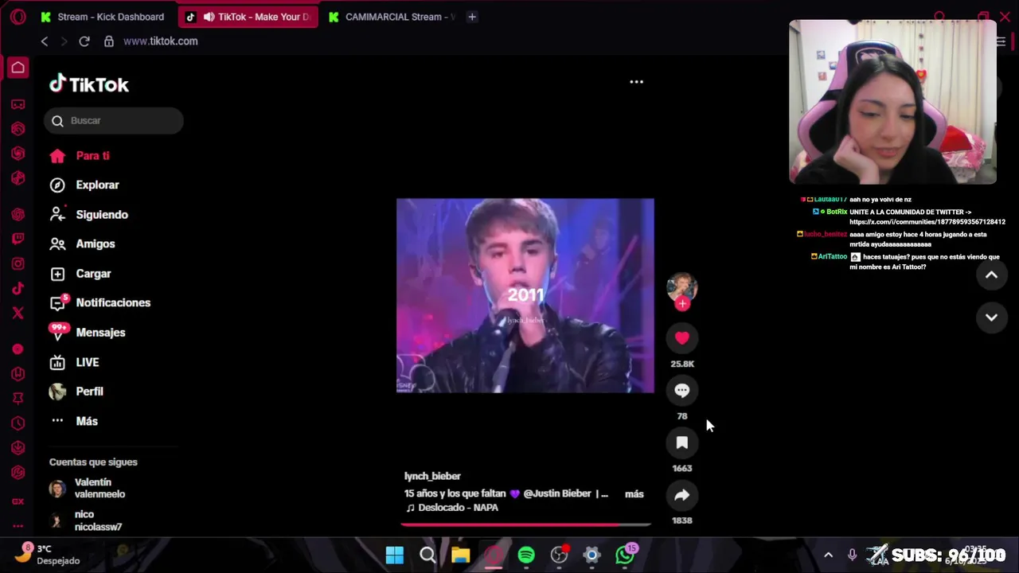Open sidebar three-dot setup at bottom
Image resolution: width=1019 pixels, height=573 pixels.
pyautogui.click(x=18, y=526)
